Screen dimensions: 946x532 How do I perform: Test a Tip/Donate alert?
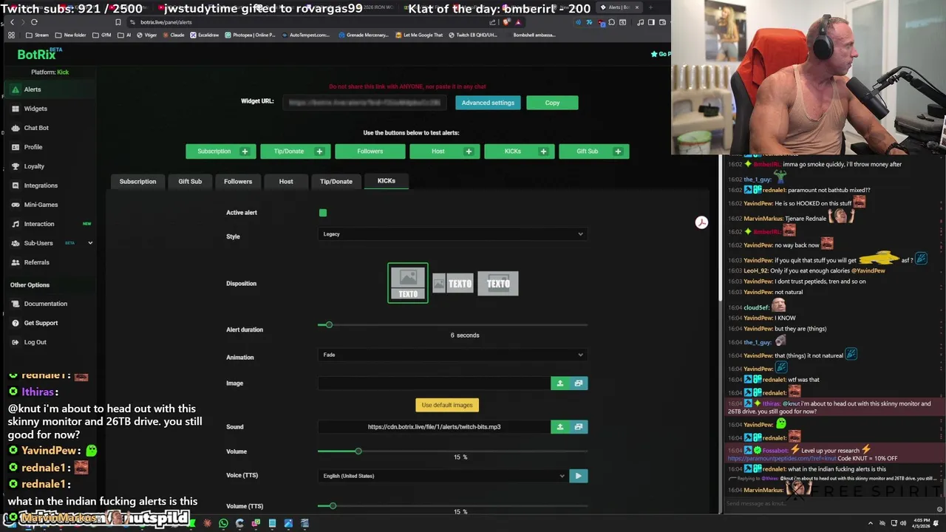tap(289, 151)
